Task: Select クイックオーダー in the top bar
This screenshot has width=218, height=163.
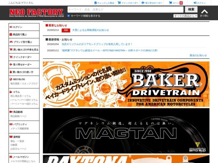Action: (x=128, y=3)
